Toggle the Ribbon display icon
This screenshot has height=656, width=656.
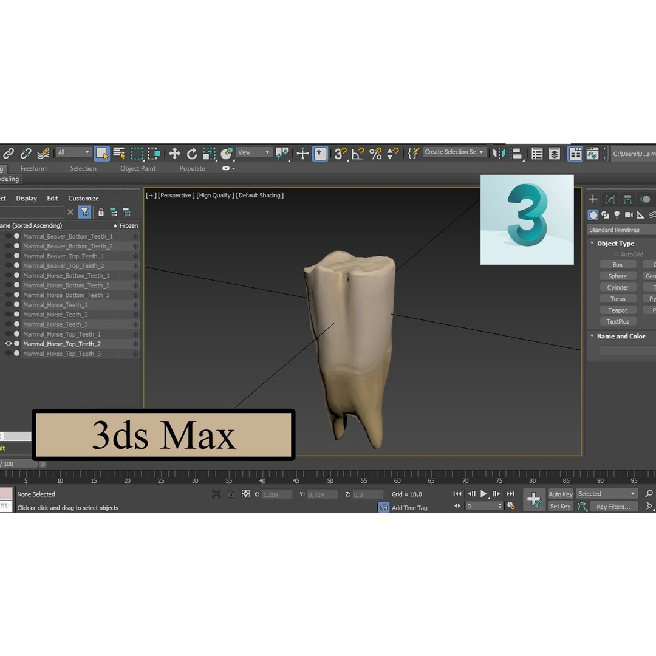click(x=575, y=154)
